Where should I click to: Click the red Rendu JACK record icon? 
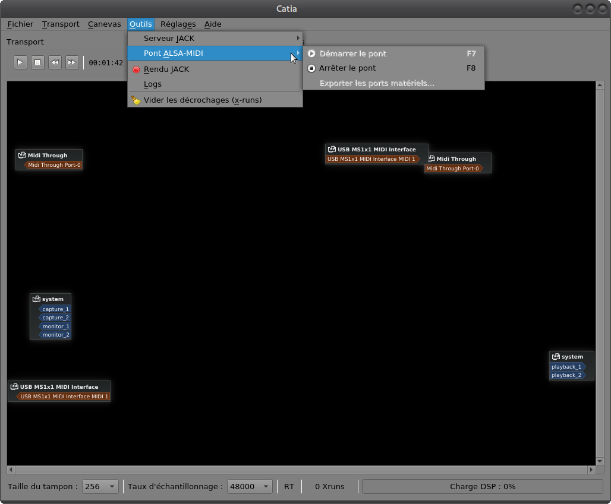coord(136,69)
